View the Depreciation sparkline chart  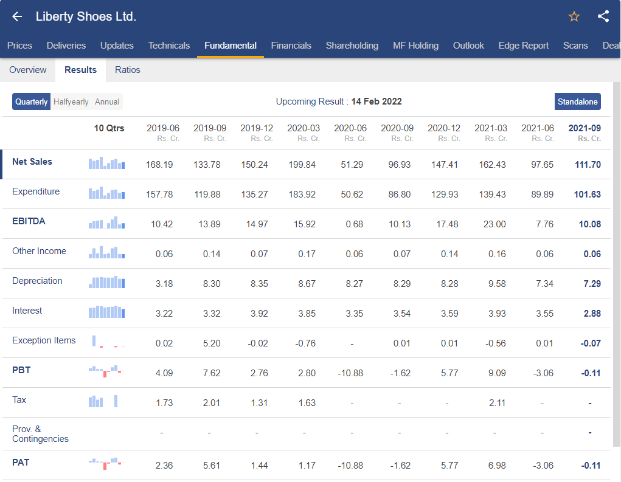[x=106, y=282]
